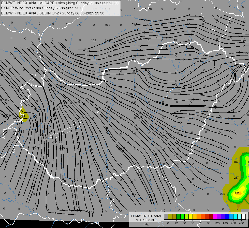Screen dimensions: 249x228
Task: Select the grid value '176' on the map
Action: (190, 40)
